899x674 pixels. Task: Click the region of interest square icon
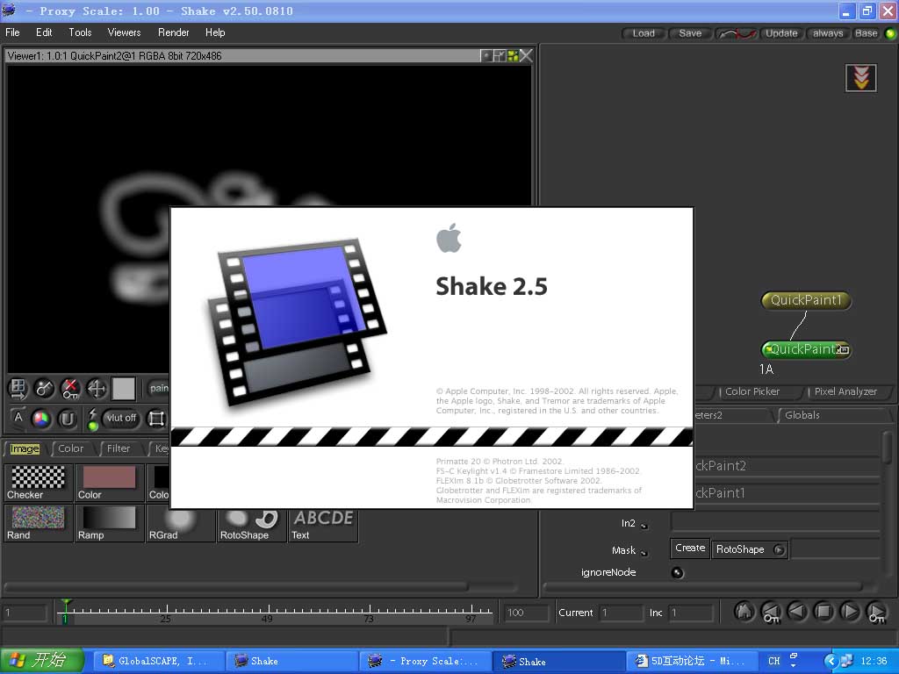click(x=156, y=419)
